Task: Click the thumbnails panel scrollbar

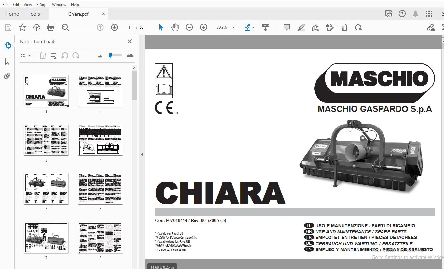Action: (x=134, y=85)
